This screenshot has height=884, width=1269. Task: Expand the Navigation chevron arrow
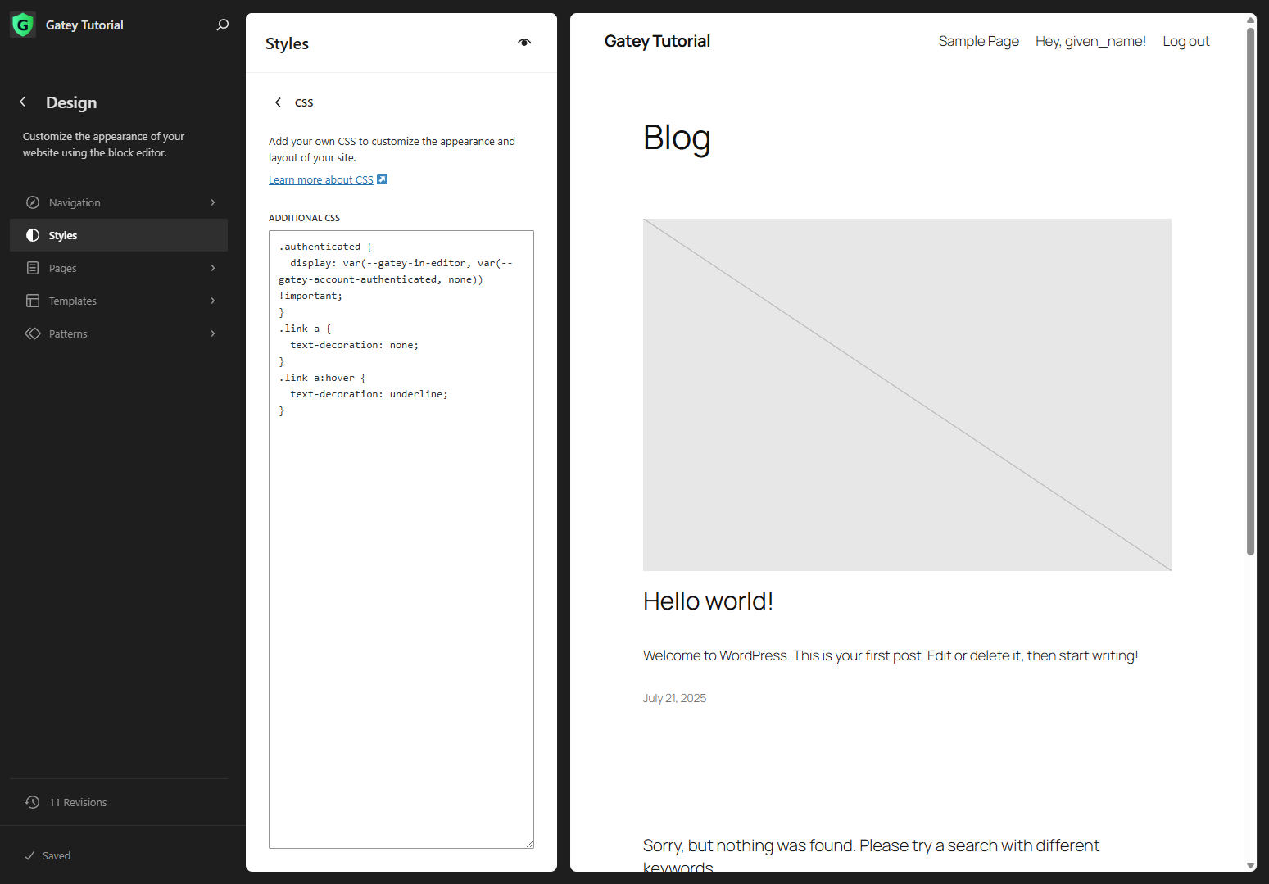(213, 202)
